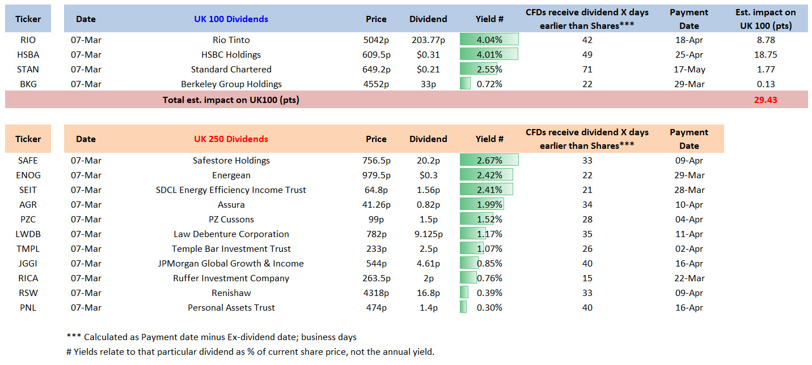Select the 'Rio Tinto' company name

(x=231, y=40)
